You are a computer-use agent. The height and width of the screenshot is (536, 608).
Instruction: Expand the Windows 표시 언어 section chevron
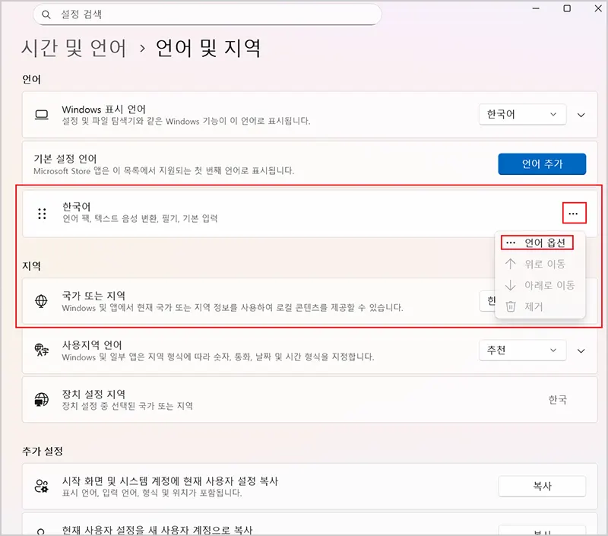(581, 115)
